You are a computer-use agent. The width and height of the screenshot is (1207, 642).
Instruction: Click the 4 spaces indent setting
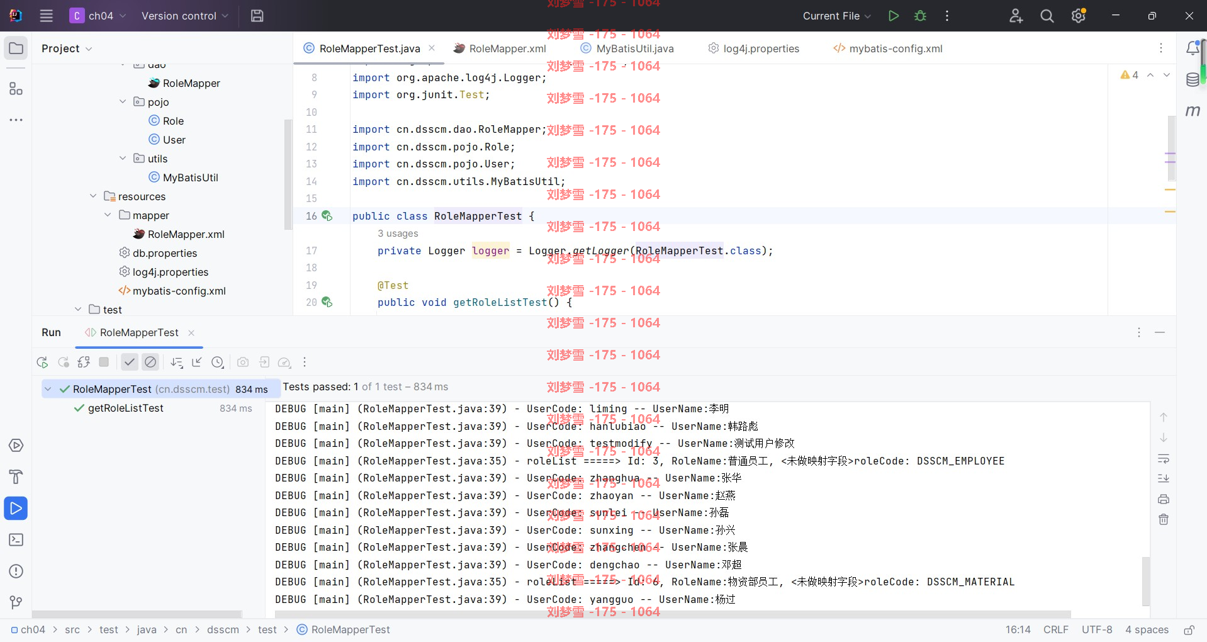pyautogui.click(x=1147, y=630)
